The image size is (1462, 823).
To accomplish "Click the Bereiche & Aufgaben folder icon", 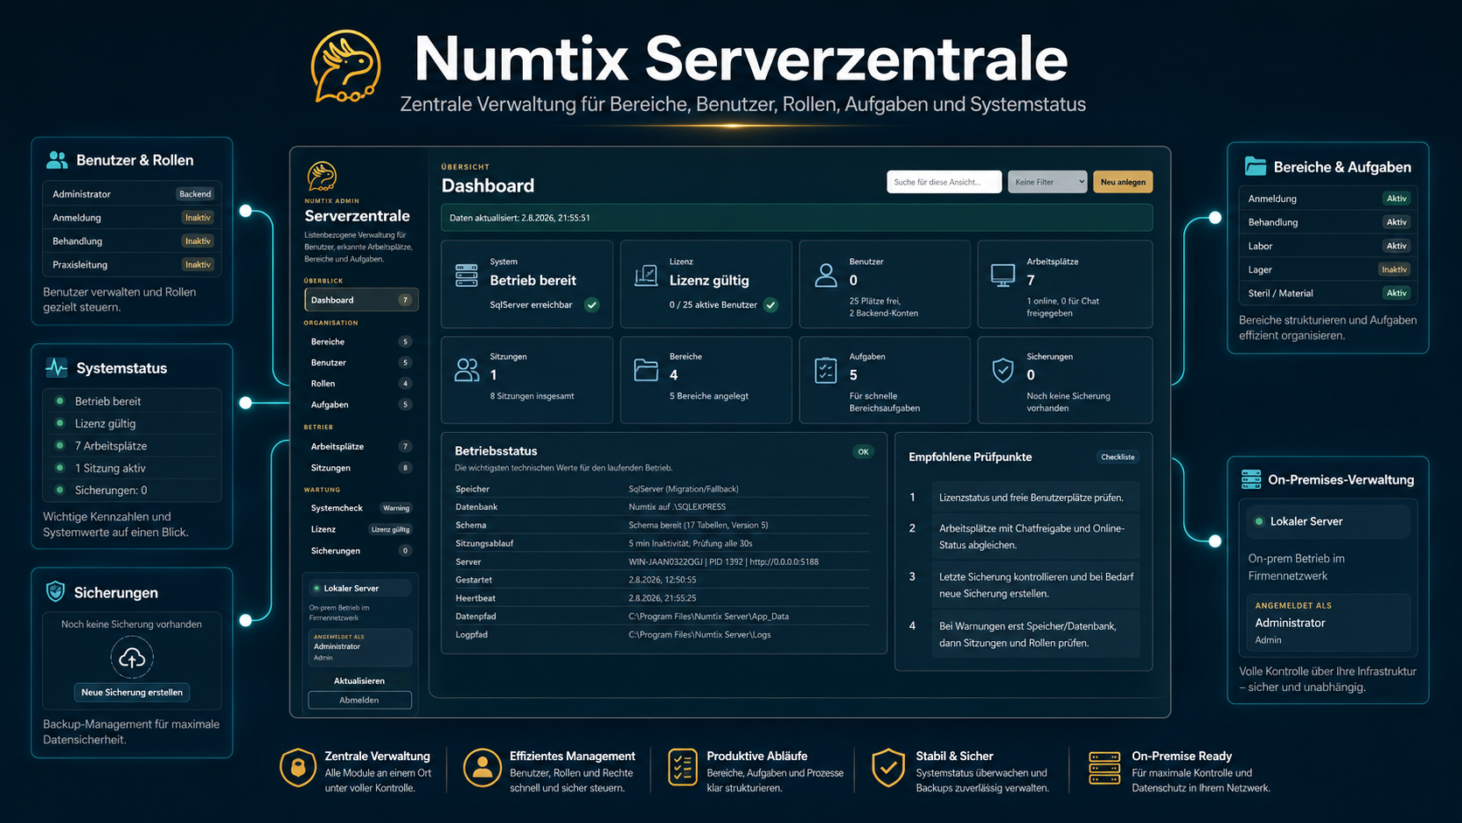I will [1256, 166].
